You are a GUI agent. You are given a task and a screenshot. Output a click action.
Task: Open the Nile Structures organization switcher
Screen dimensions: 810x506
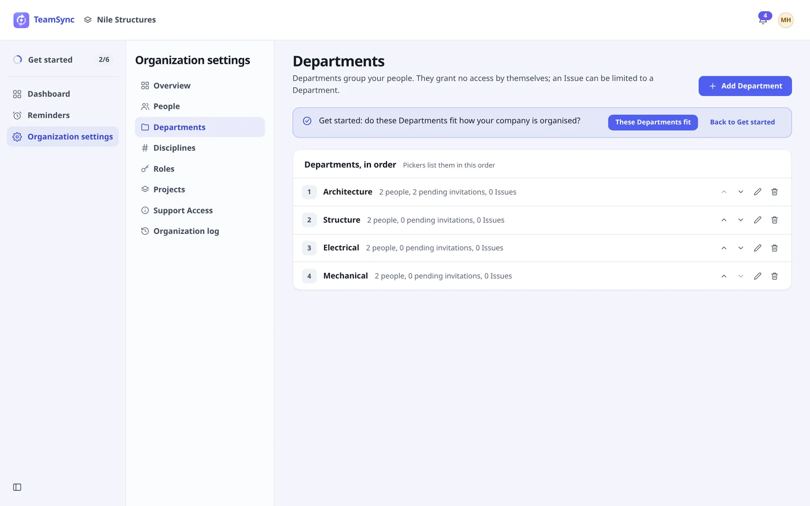pyautogui.click(x=120, y=20)
